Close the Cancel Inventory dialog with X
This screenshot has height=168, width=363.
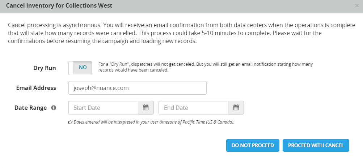(x=357, y=6)
